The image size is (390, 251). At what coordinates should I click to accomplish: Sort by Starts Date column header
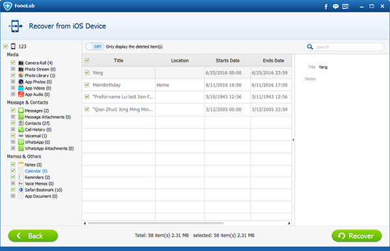(x=227, y=60)
